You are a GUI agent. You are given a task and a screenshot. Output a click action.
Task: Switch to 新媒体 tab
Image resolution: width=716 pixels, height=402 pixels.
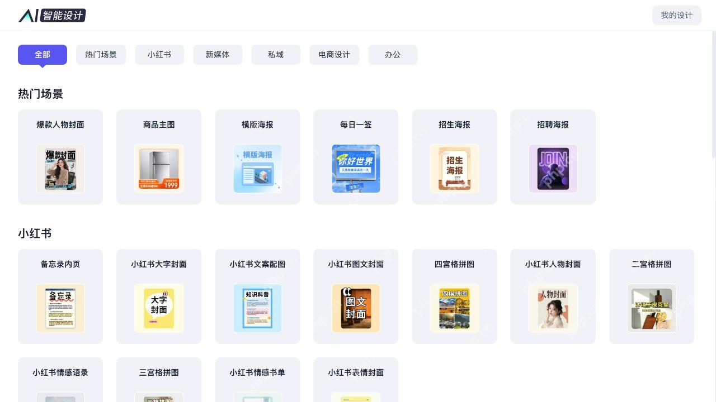(x=218, y=55)
